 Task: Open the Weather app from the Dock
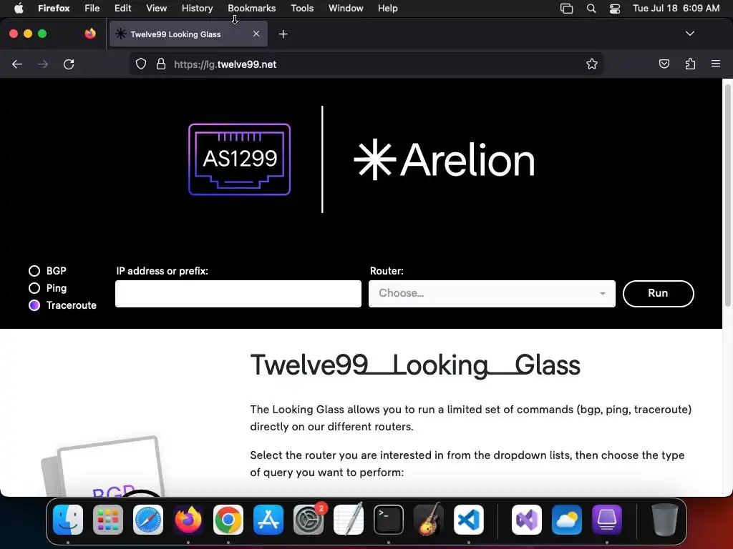pos(567,520)
